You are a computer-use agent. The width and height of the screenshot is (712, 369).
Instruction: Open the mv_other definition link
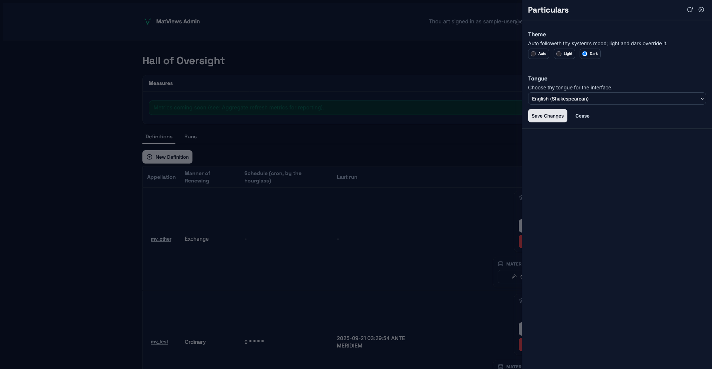(x=161, y=239)
